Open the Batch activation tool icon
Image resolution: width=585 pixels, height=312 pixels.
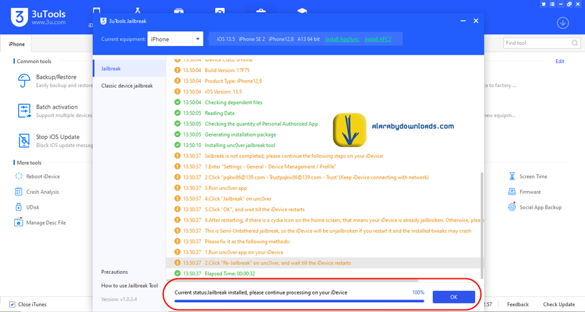click(x=25, y=111)
